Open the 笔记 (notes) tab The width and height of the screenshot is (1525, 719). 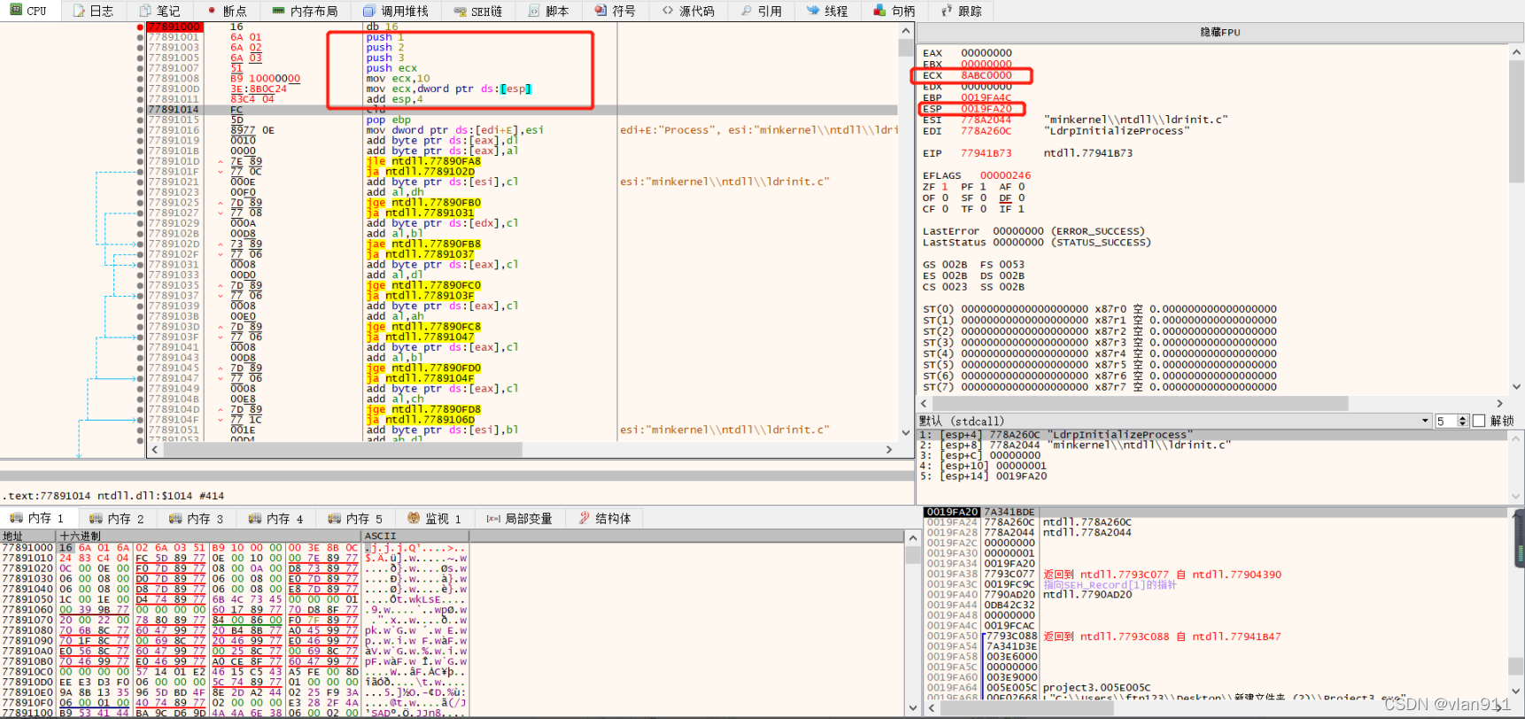160,11
